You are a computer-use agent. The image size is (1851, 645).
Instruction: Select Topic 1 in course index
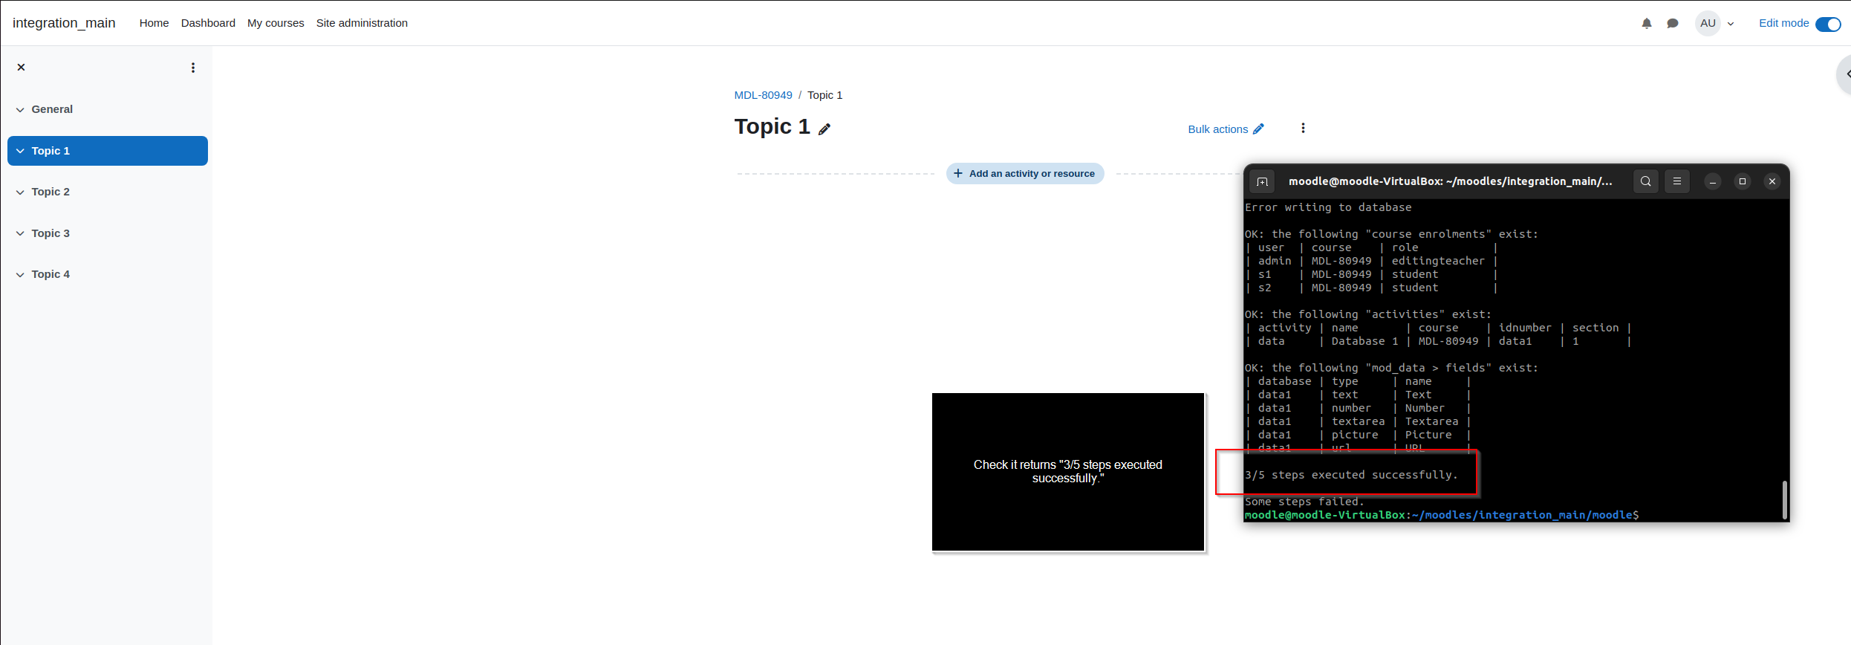point(51,151)
